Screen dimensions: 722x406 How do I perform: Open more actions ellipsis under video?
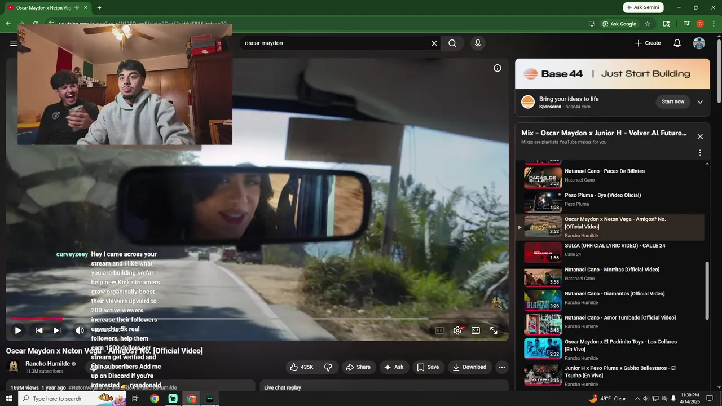tap(501, 367)
